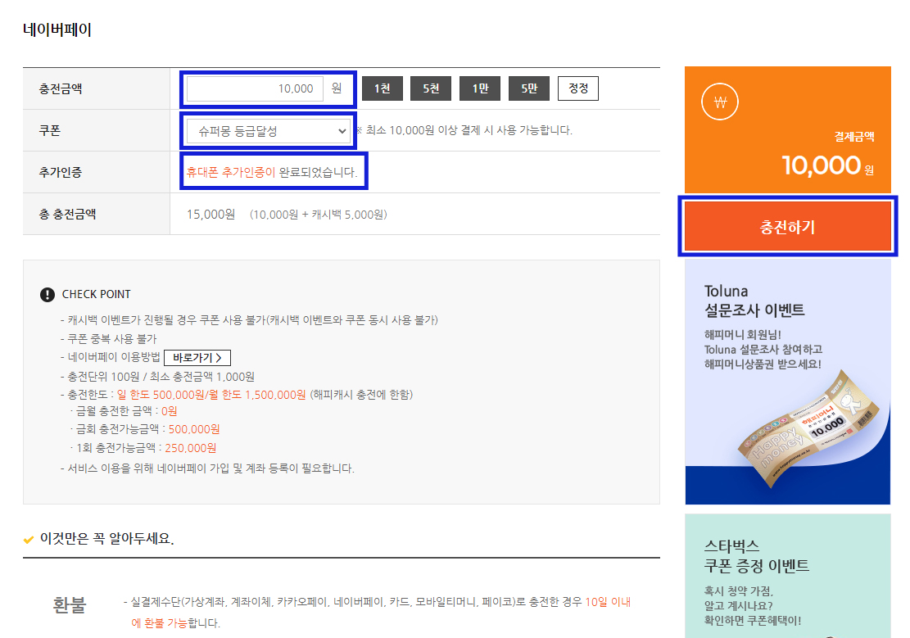
Task: Open the 스타벅스 쿠폰 증정 이벤트 banner
Action: 787,576
